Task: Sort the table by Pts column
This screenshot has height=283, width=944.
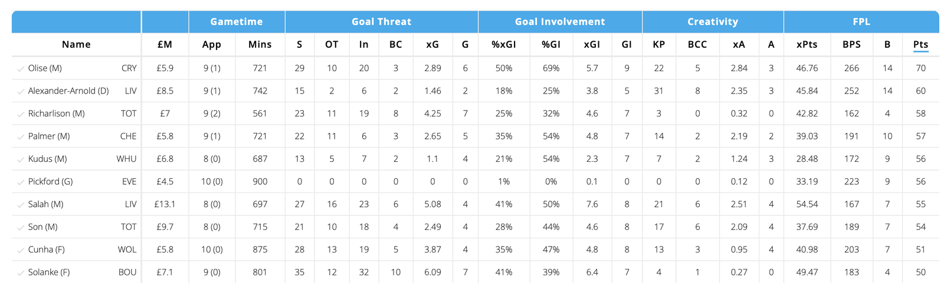Action: click(x=920, y=45)
